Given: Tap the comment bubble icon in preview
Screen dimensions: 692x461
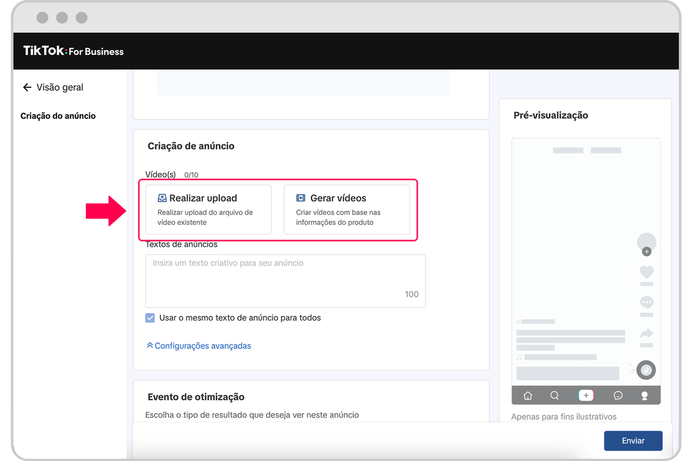Looking at the screenshot, I should (647, 302).
